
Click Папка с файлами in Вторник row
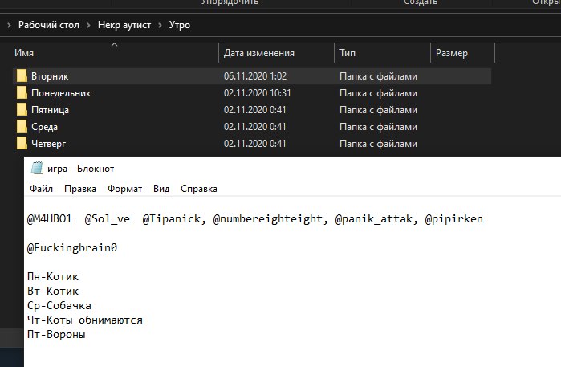tap(379, 76)
